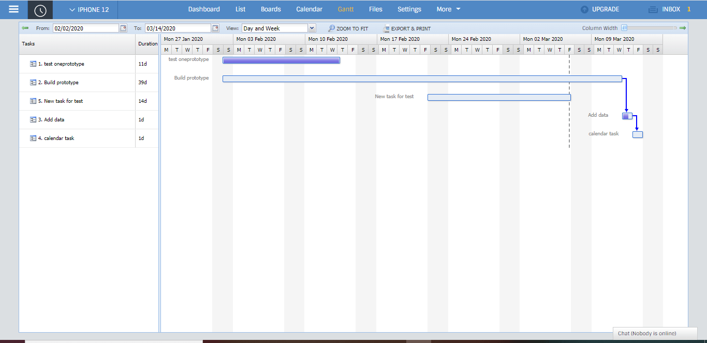Viewport: 707px width, 343px height.
Task: Open the IPHONE 12 project dropdown
Action: tap(89, 9)
